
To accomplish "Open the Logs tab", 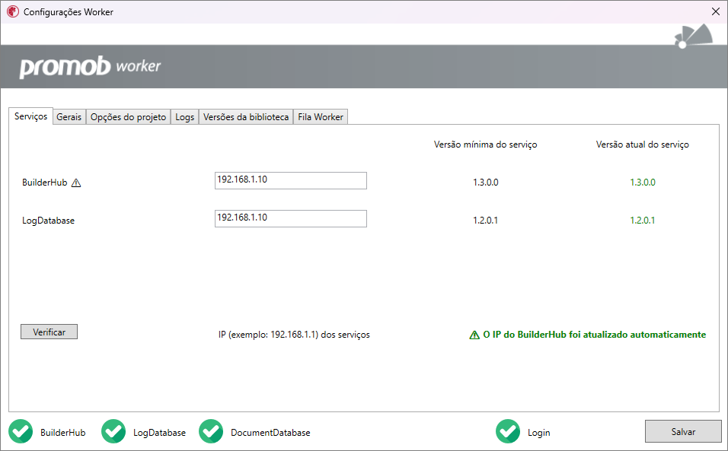I will (x=185, y=117).
